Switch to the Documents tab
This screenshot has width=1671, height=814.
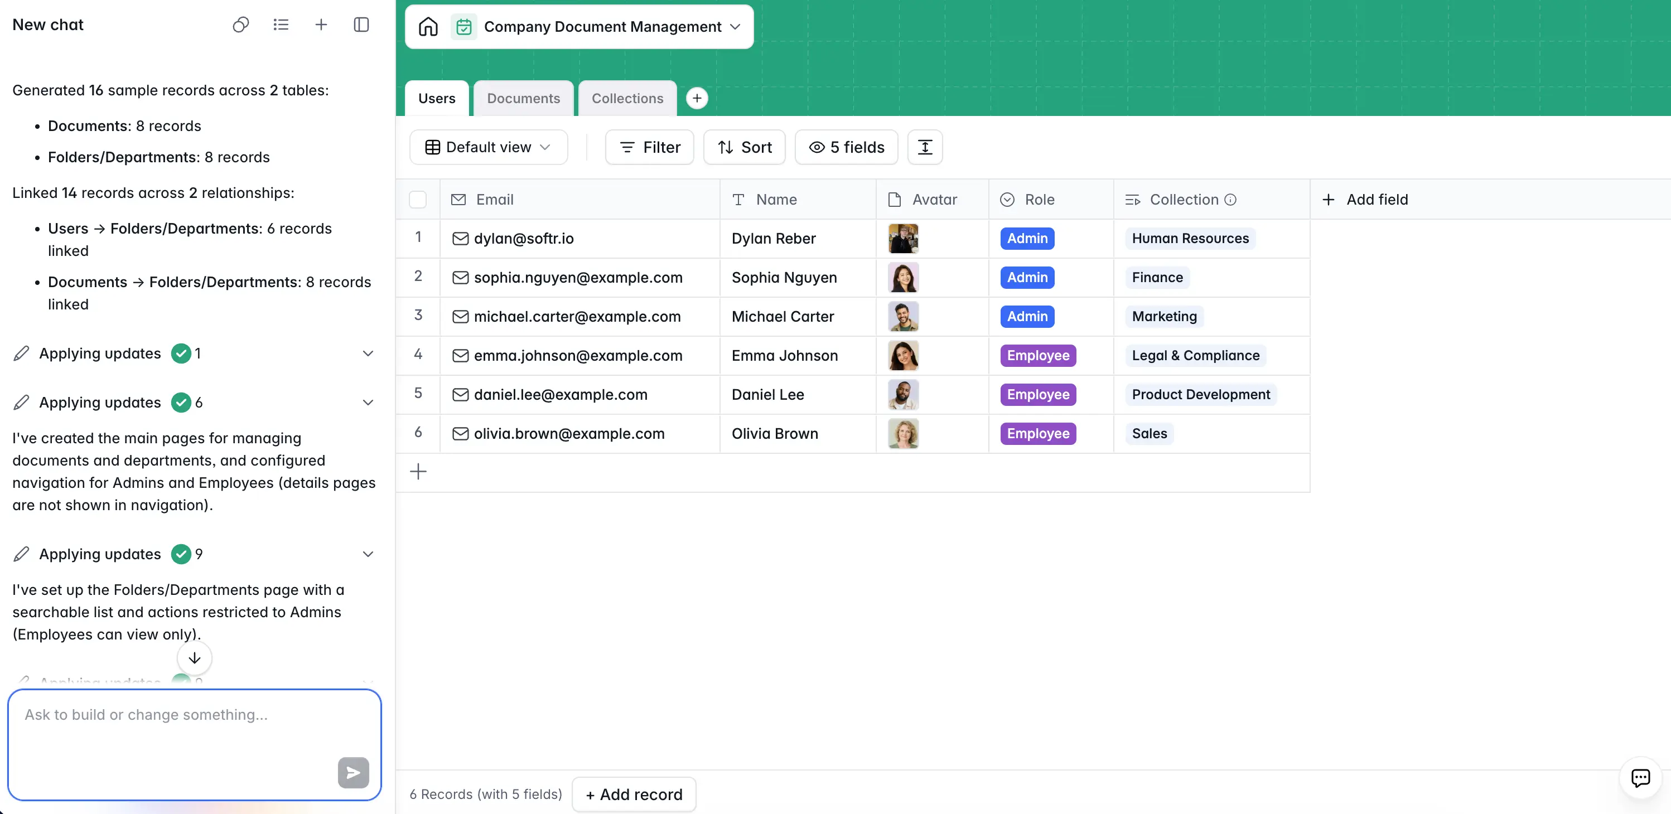click(x=523, y=98)
